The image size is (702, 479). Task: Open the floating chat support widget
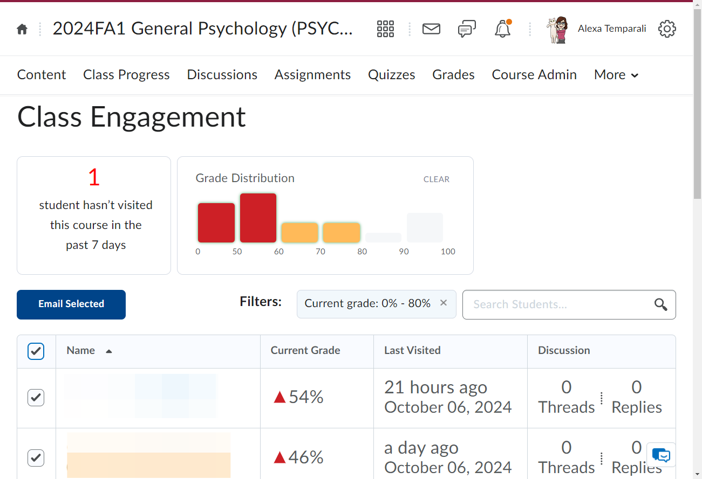pyautogui.click(x=661, y=455)
